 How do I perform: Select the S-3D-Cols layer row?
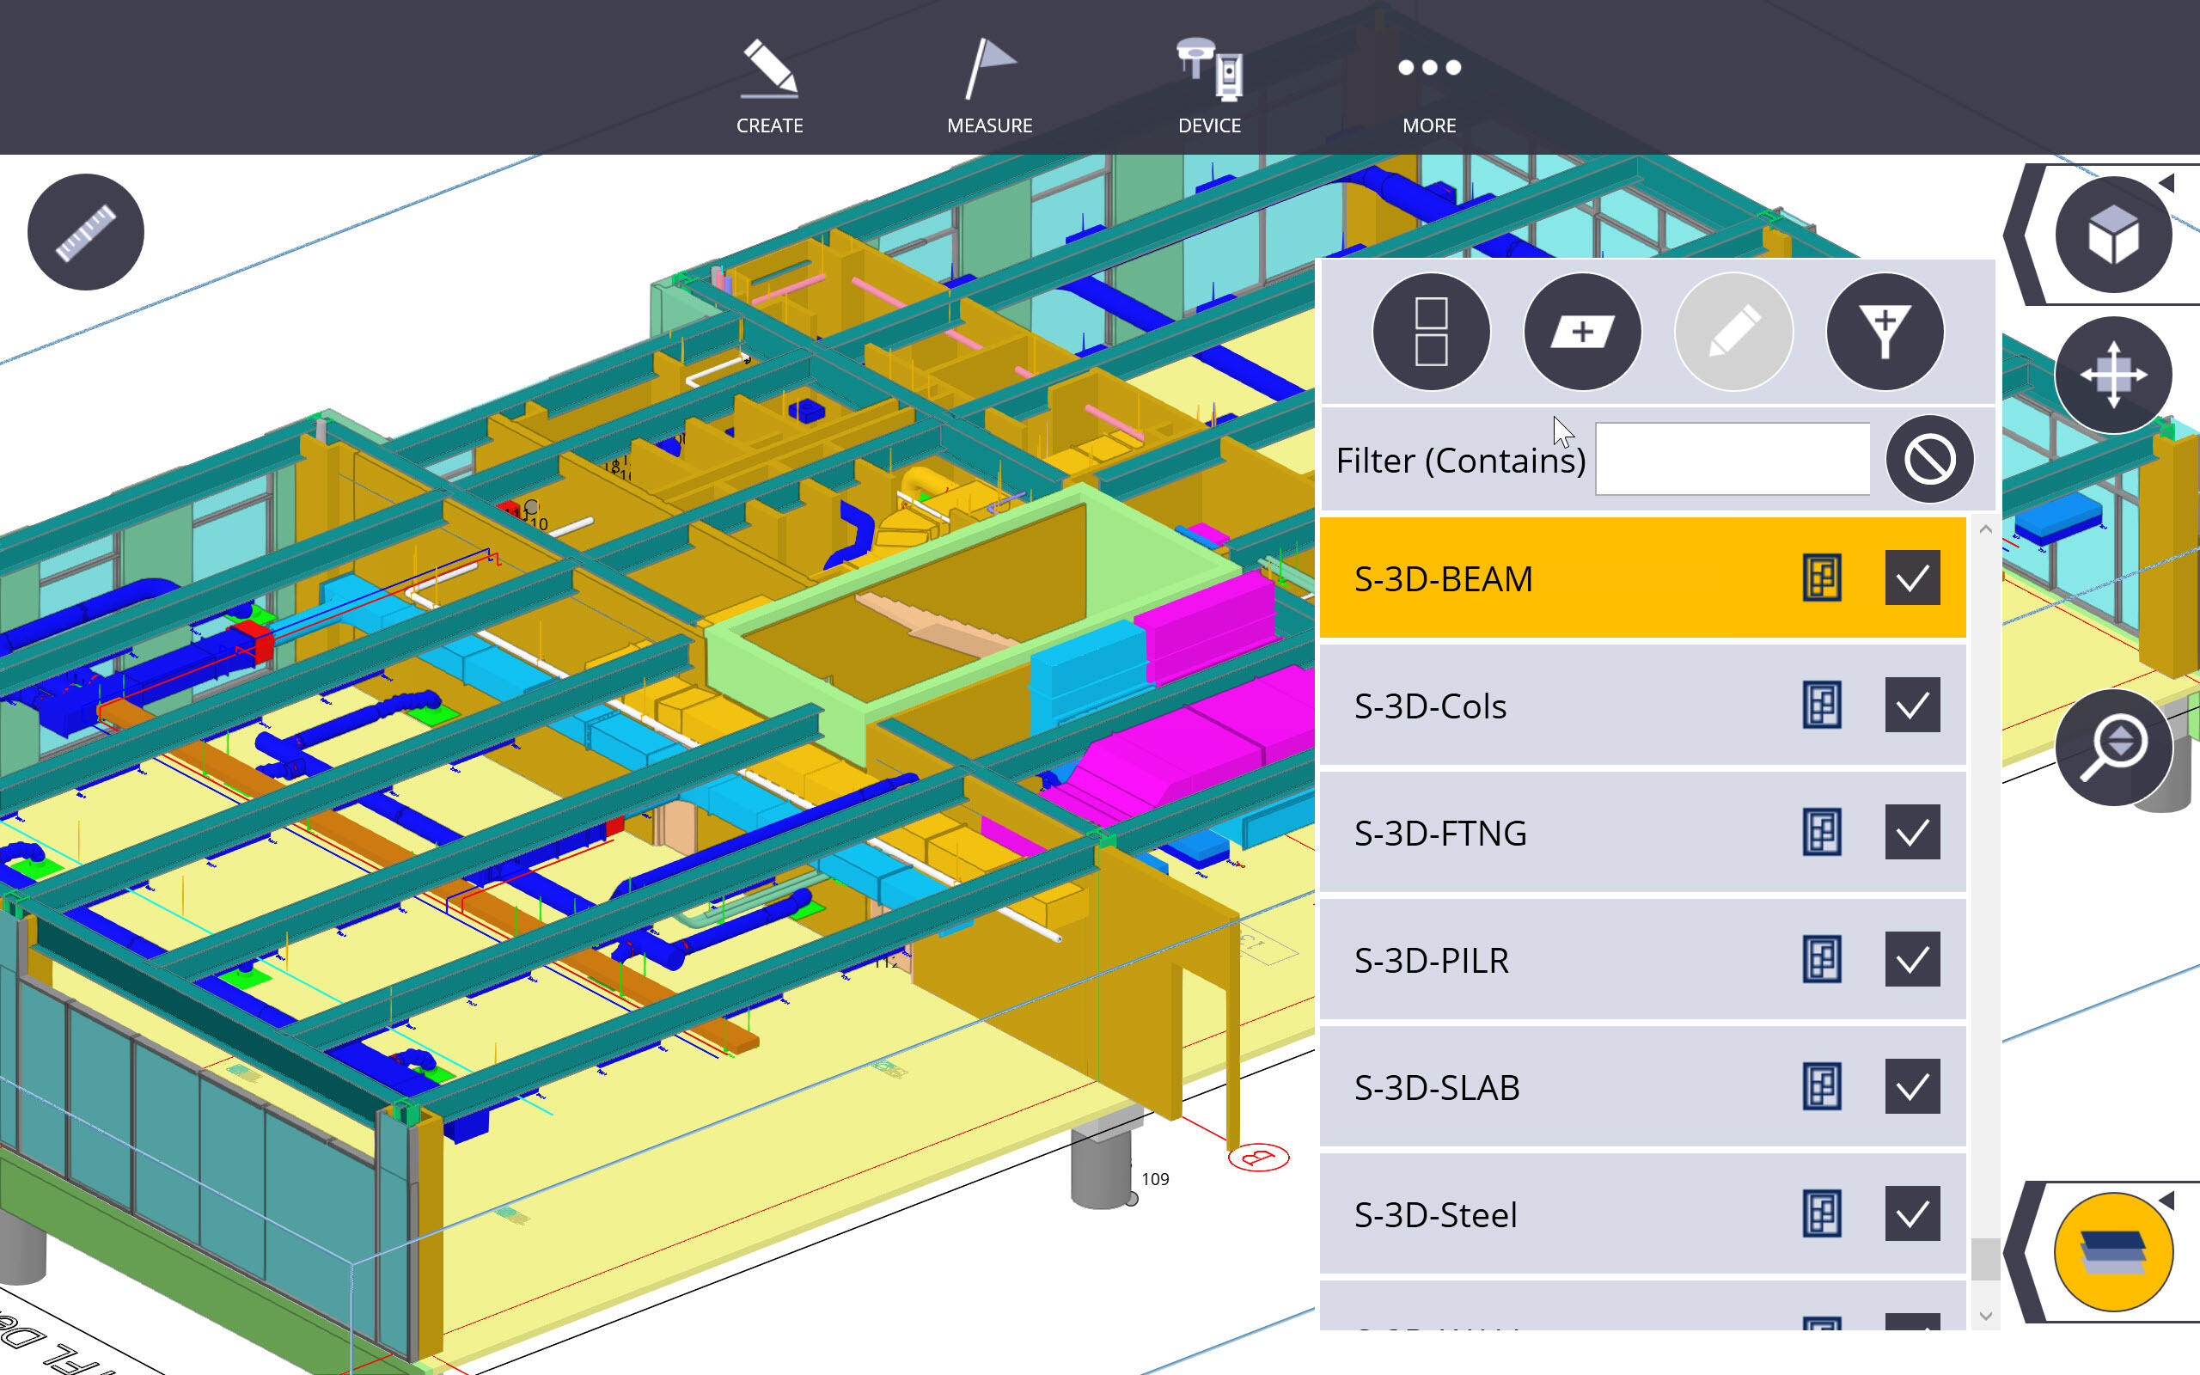pyautogui.click(x=1641, y=706)
